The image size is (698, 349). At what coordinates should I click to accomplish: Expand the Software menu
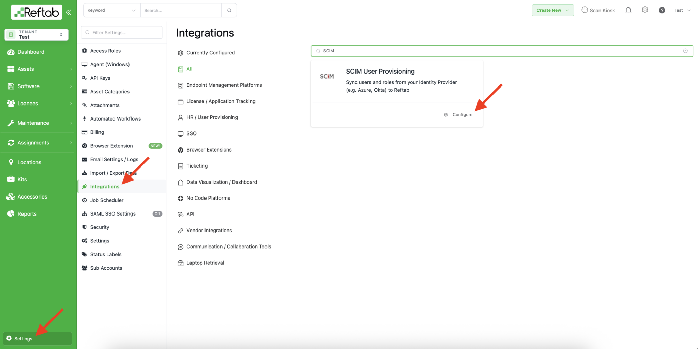pos(40,86)
